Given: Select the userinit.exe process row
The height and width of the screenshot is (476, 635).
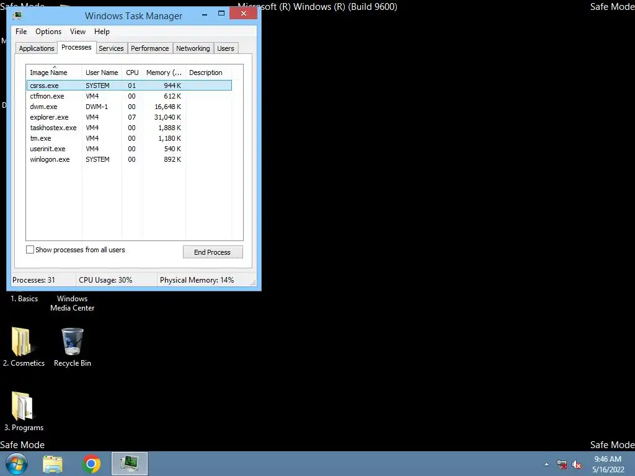Looking at the screenshot, I should pos(129,149).
